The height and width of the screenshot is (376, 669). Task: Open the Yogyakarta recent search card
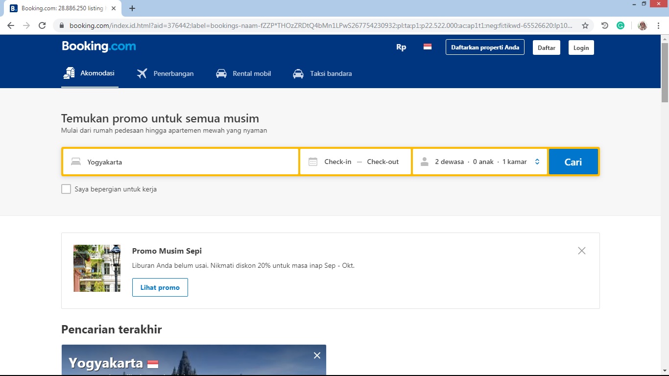pyautogui.click(x=194, y=360)
